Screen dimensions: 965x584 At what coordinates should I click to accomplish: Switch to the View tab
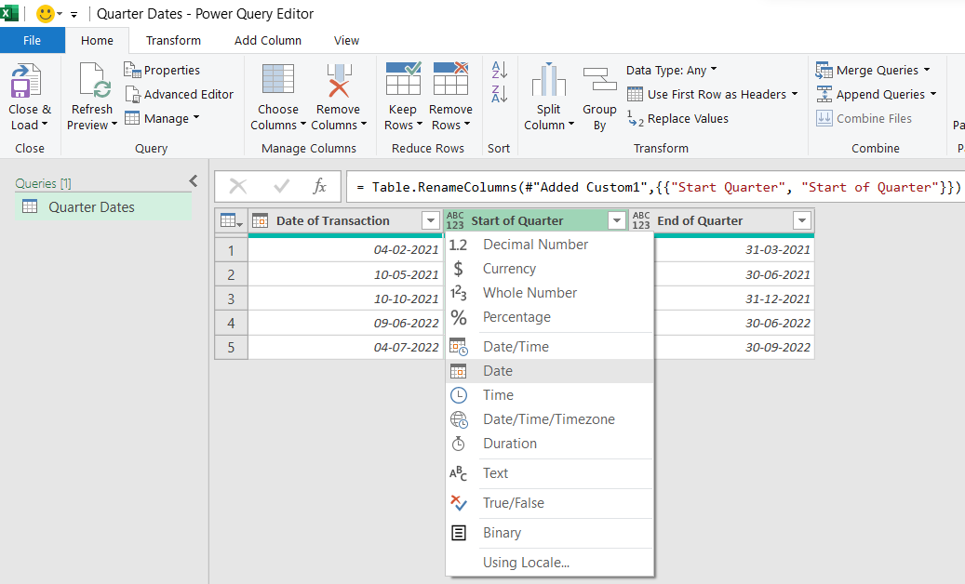(x=346, y=41)
